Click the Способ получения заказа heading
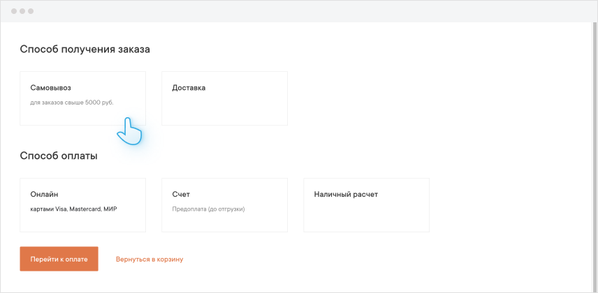 [x=85, y=50]
